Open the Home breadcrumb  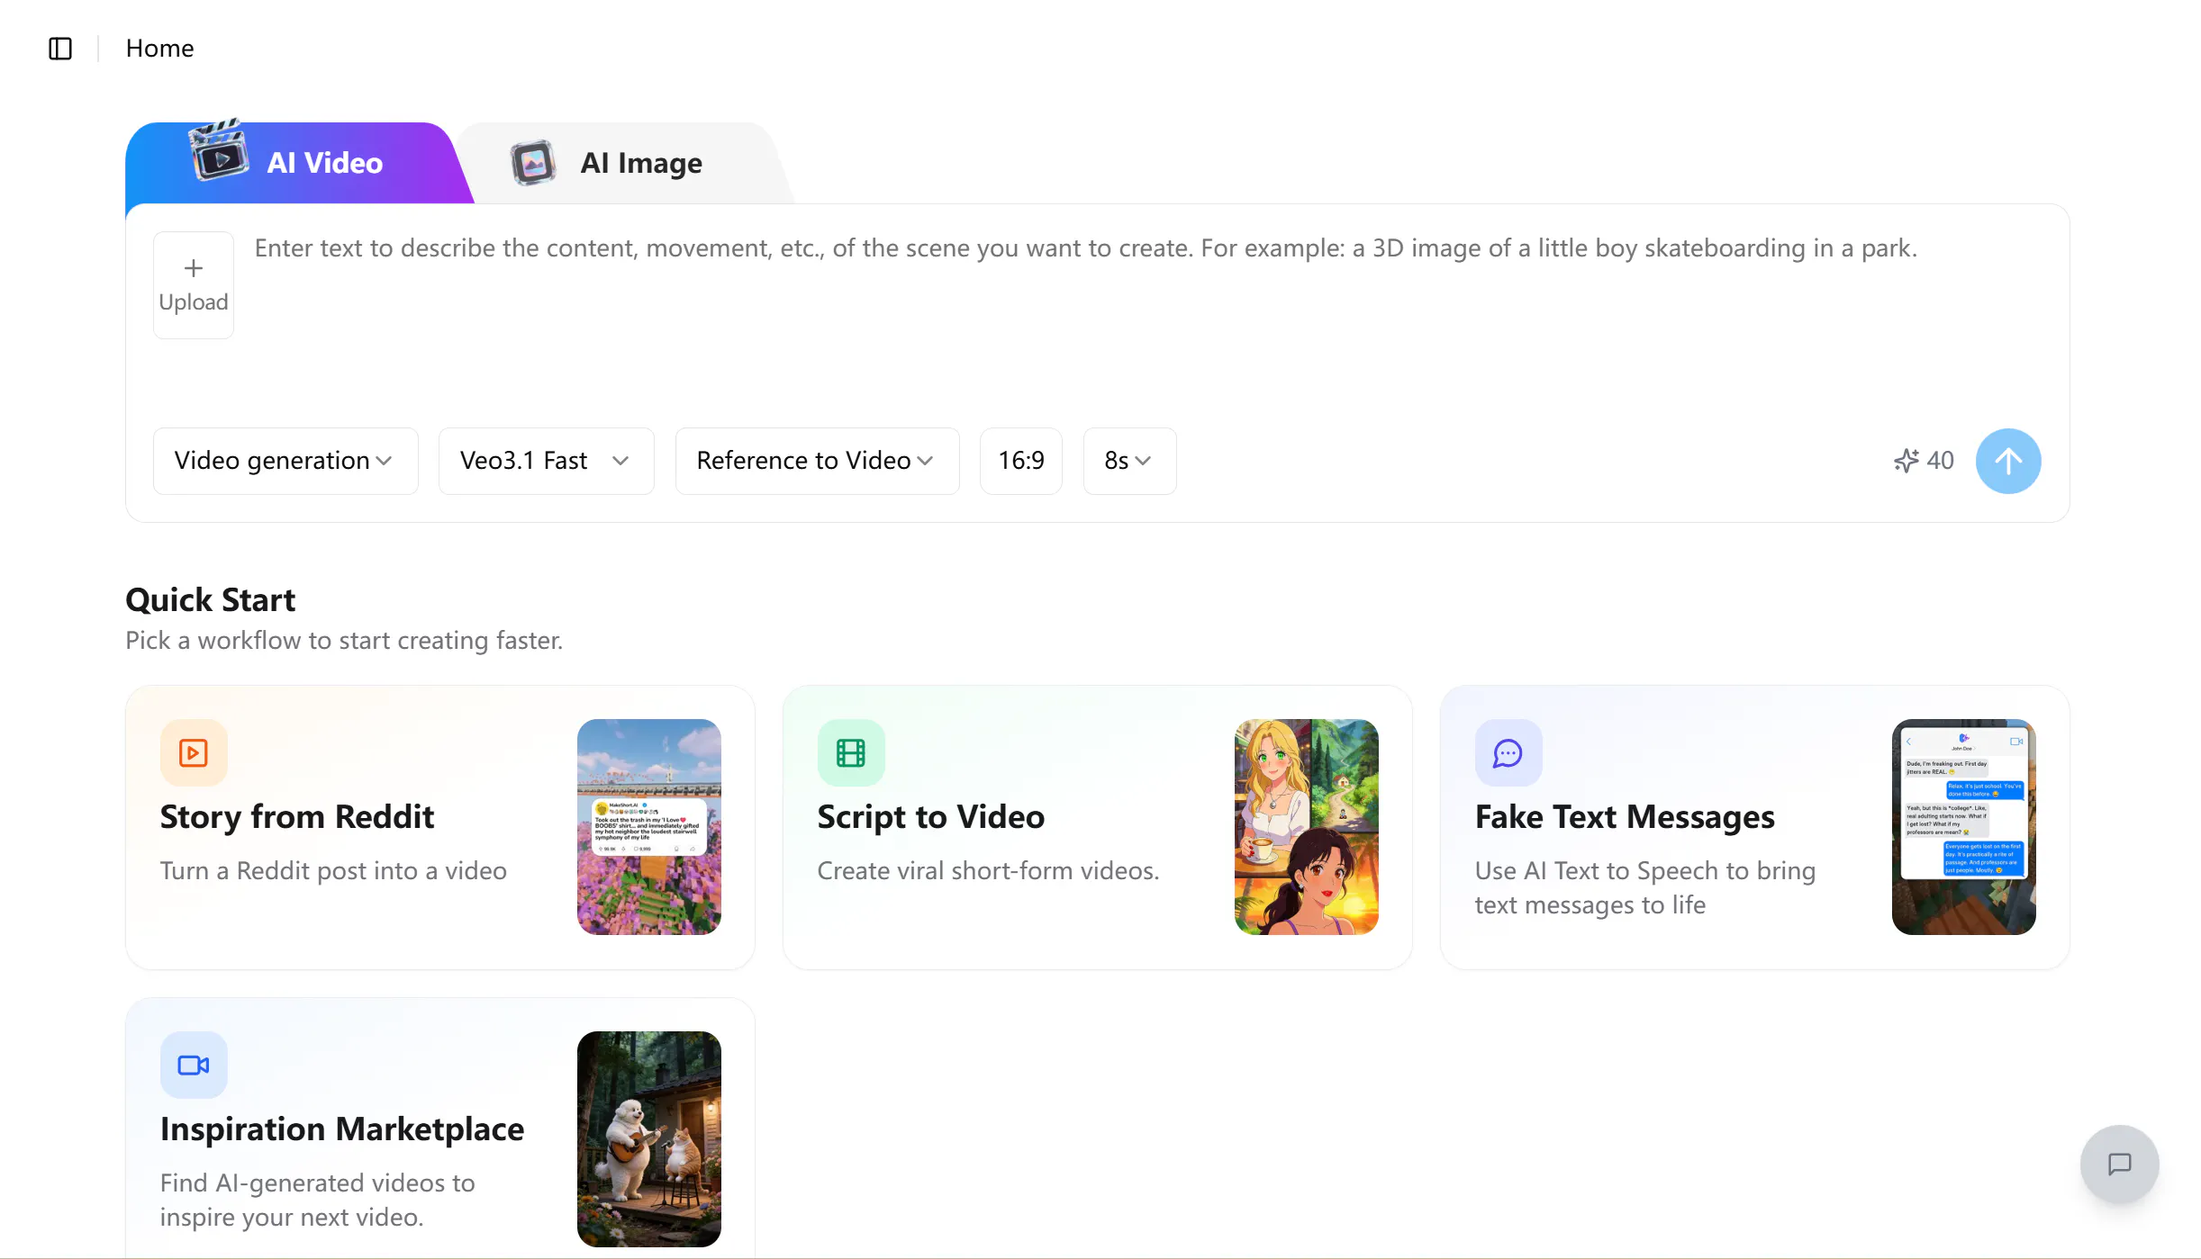coord(159,49)
